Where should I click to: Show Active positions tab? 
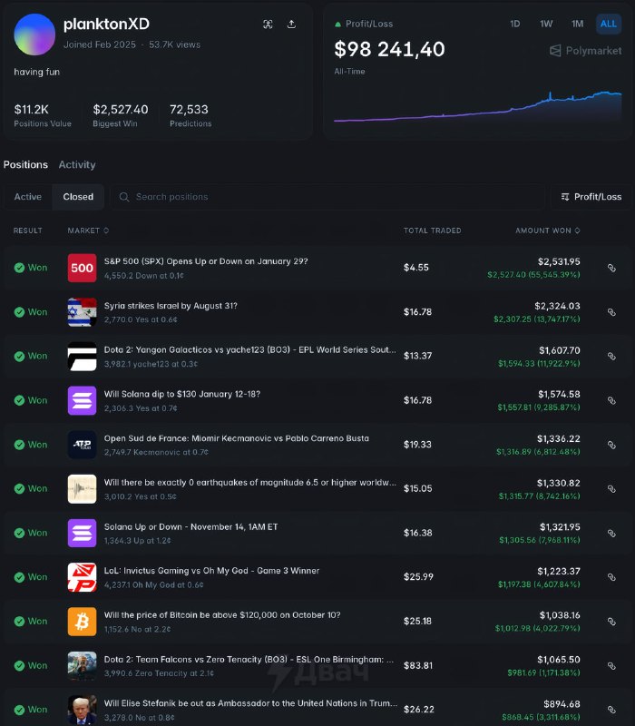(x=28, y=197)
